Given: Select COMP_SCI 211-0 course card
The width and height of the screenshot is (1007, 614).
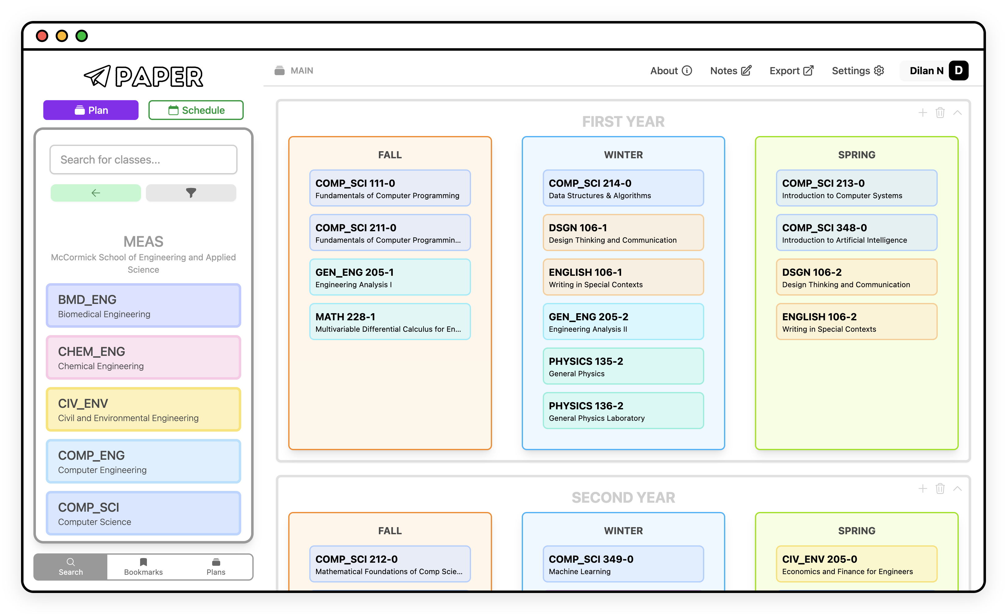Looking at the screenshot, I should [x=390, y=233].
